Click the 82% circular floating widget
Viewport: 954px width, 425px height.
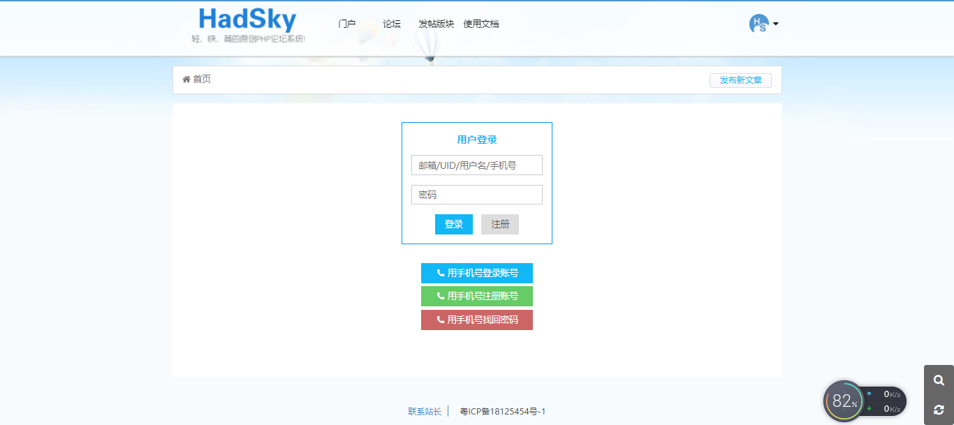click(x=844, y=401)
